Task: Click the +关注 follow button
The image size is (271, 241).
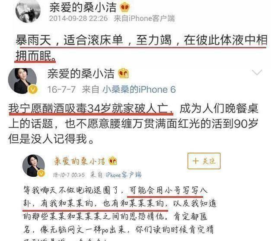Action: pos(204,161)
